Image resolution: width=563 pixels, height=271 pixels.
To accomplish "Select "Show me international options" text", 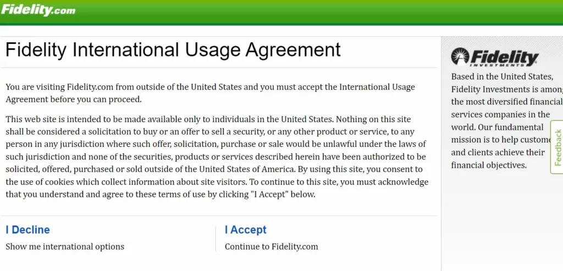I will tap(65, 247).
